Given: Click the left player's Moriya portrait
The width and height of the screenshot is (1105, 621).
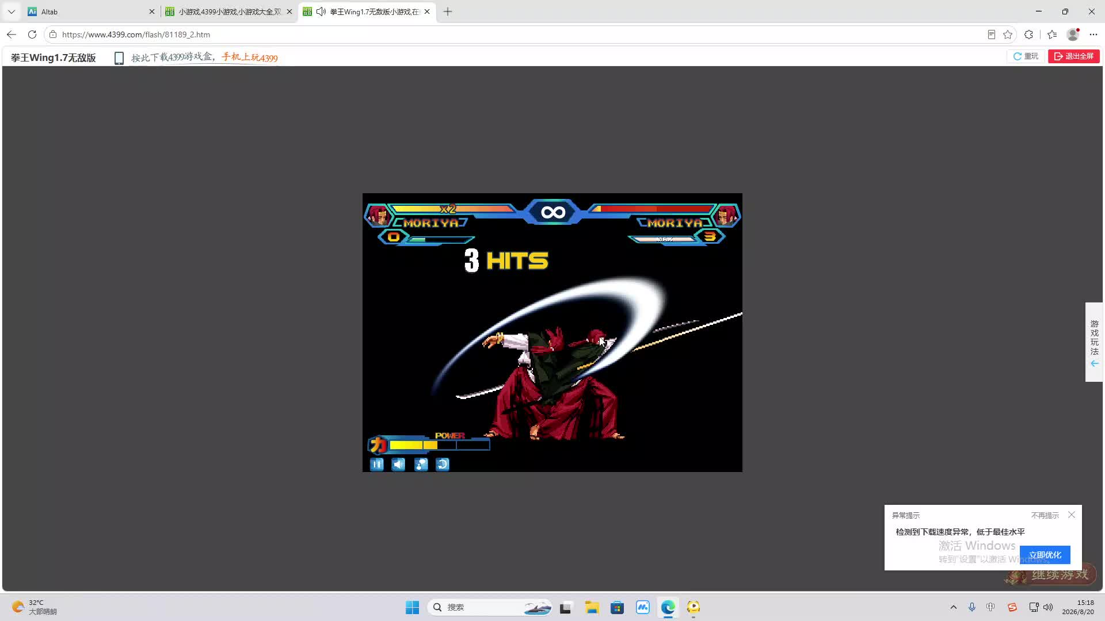Looking at the screenshot, I should (x=378, y=216).
